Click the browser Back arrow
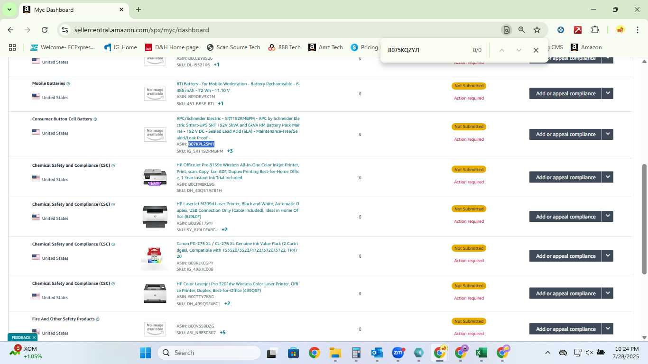 pyautogui.click(x=10, y=30)
